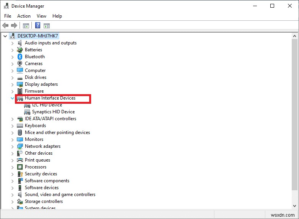Click the Mice and other pointing devices icon

coord(20,132)
